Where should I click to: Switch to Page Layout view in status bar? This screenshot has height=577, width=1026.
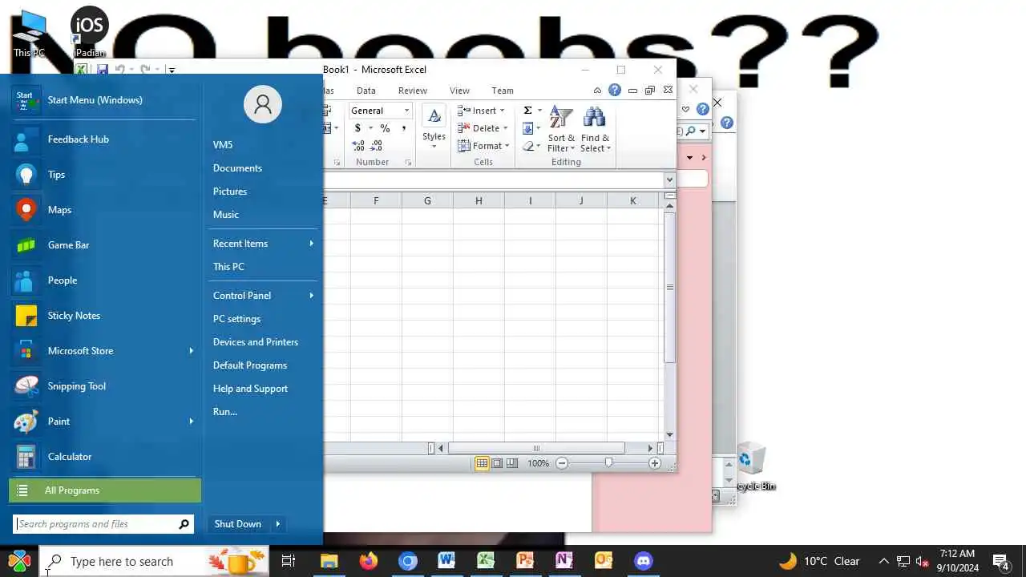tap(497, 463)
